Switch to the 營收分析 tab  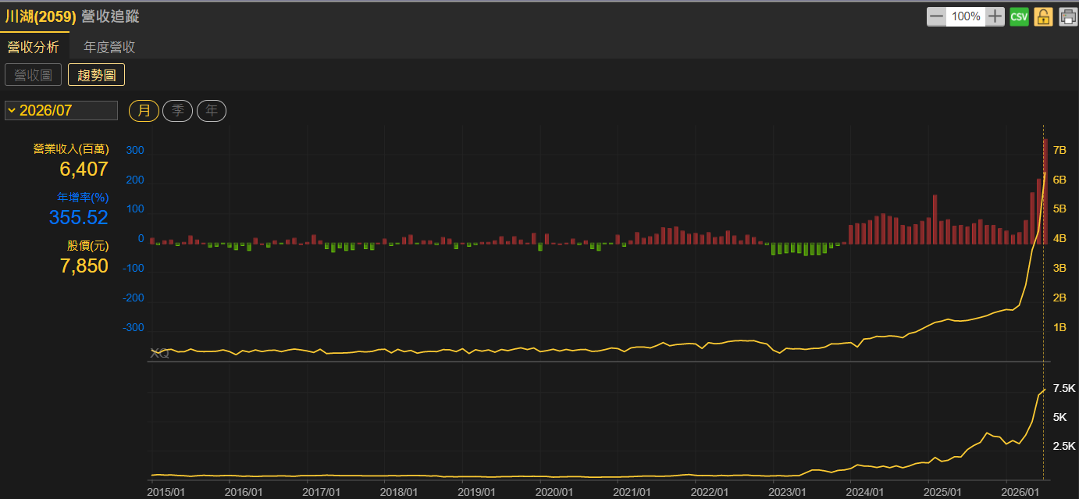(x=33, y=47)
